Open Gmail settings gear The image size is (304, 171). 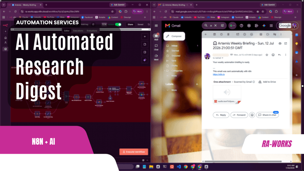(x=249, y=26)
